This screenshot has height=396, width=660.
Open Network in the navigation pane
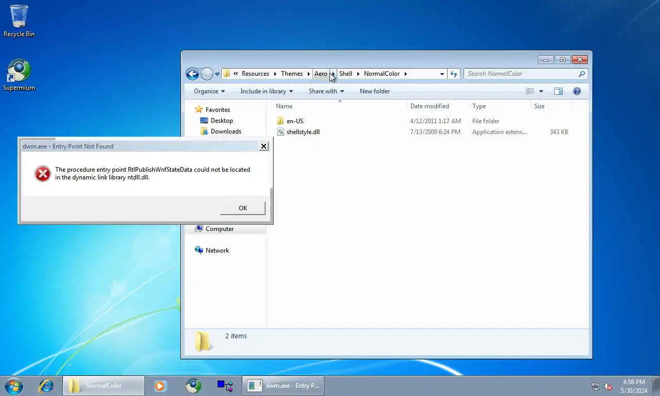click(x=217, y=251)
